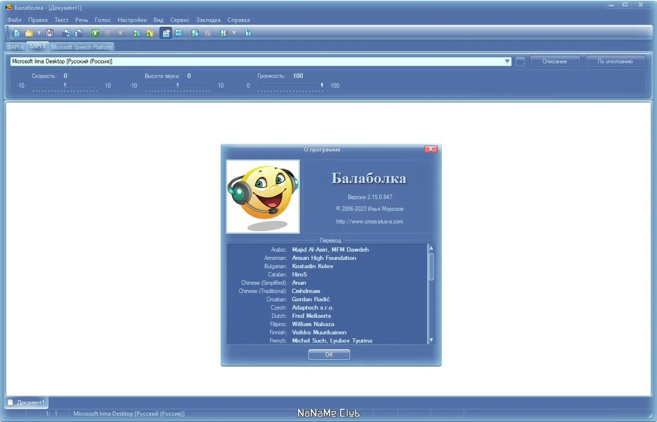
Task: Click the Описание button
Action: (x=555, y=61)
